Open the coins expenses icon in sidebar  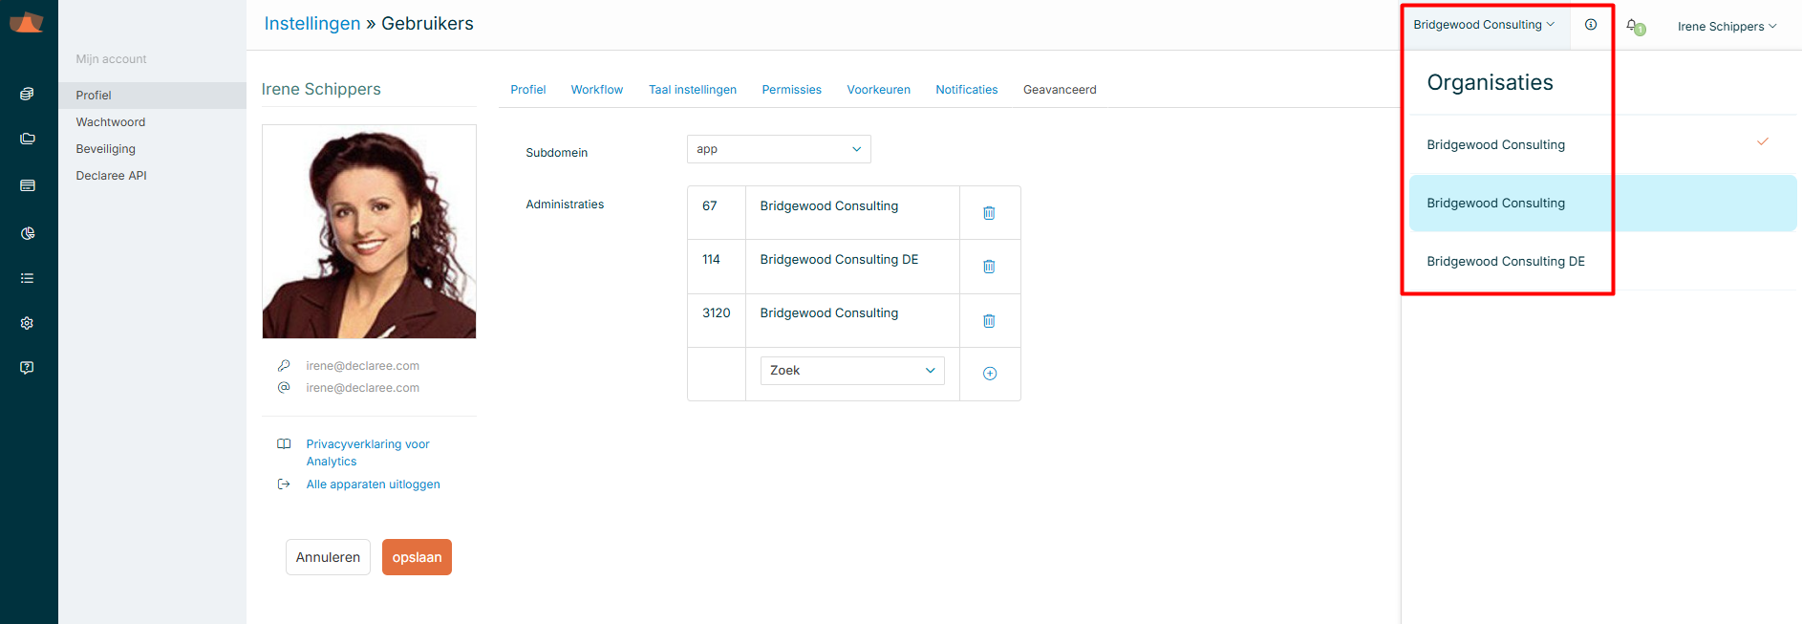click(x=27, y=94)
